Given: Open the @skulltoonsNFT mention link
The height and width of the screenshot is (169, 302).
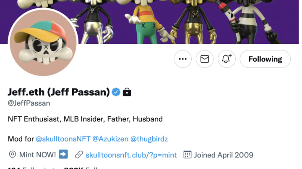Looking at the screenshot, I should [x=63, y=139].
